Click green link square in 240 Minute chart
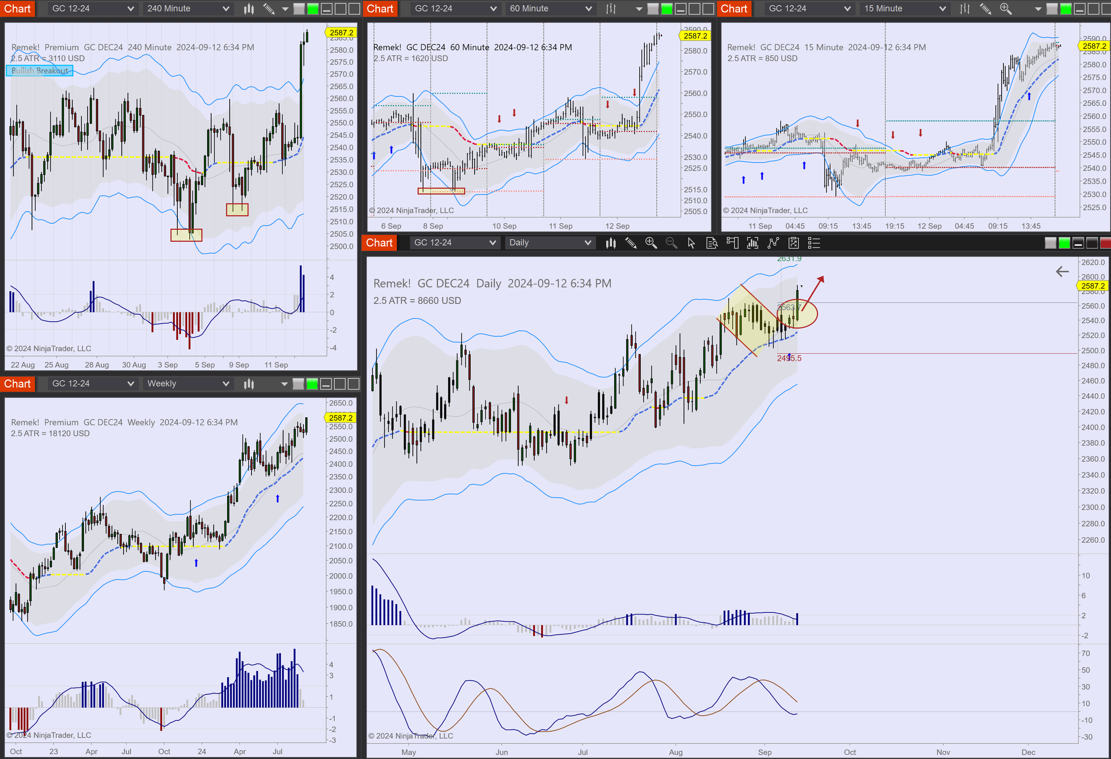Viewport: 1111px width, 759px height. tap(313, 8)
